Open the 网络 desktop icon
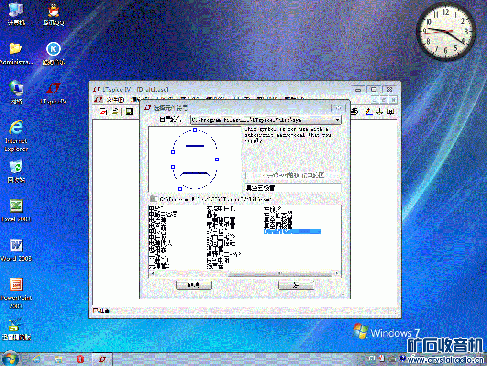Image resolution: width=487 pixels, height=366 pixels. [x=16, y=92]
